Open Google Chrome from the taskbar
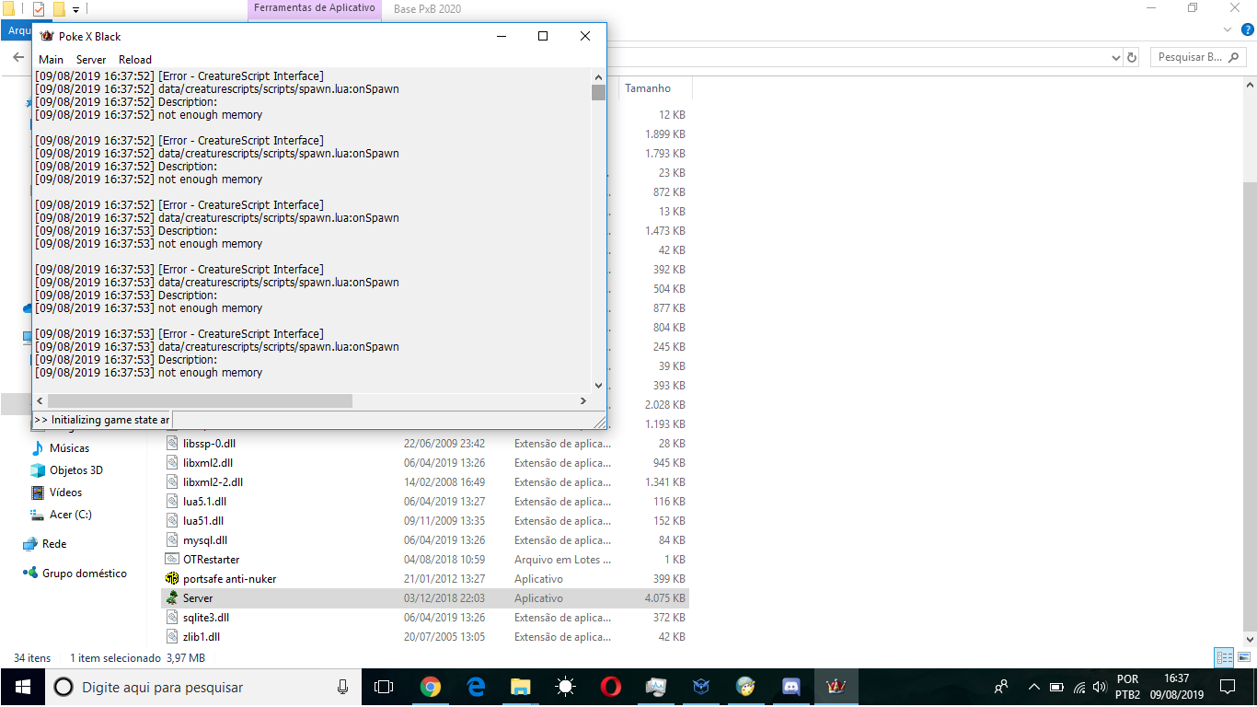This screenshot has height=707, width=1257. [430, 687]
